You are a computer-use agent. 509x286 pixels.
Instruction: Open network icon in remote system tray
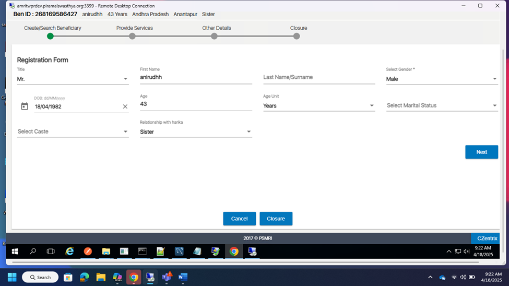[458, 251]
